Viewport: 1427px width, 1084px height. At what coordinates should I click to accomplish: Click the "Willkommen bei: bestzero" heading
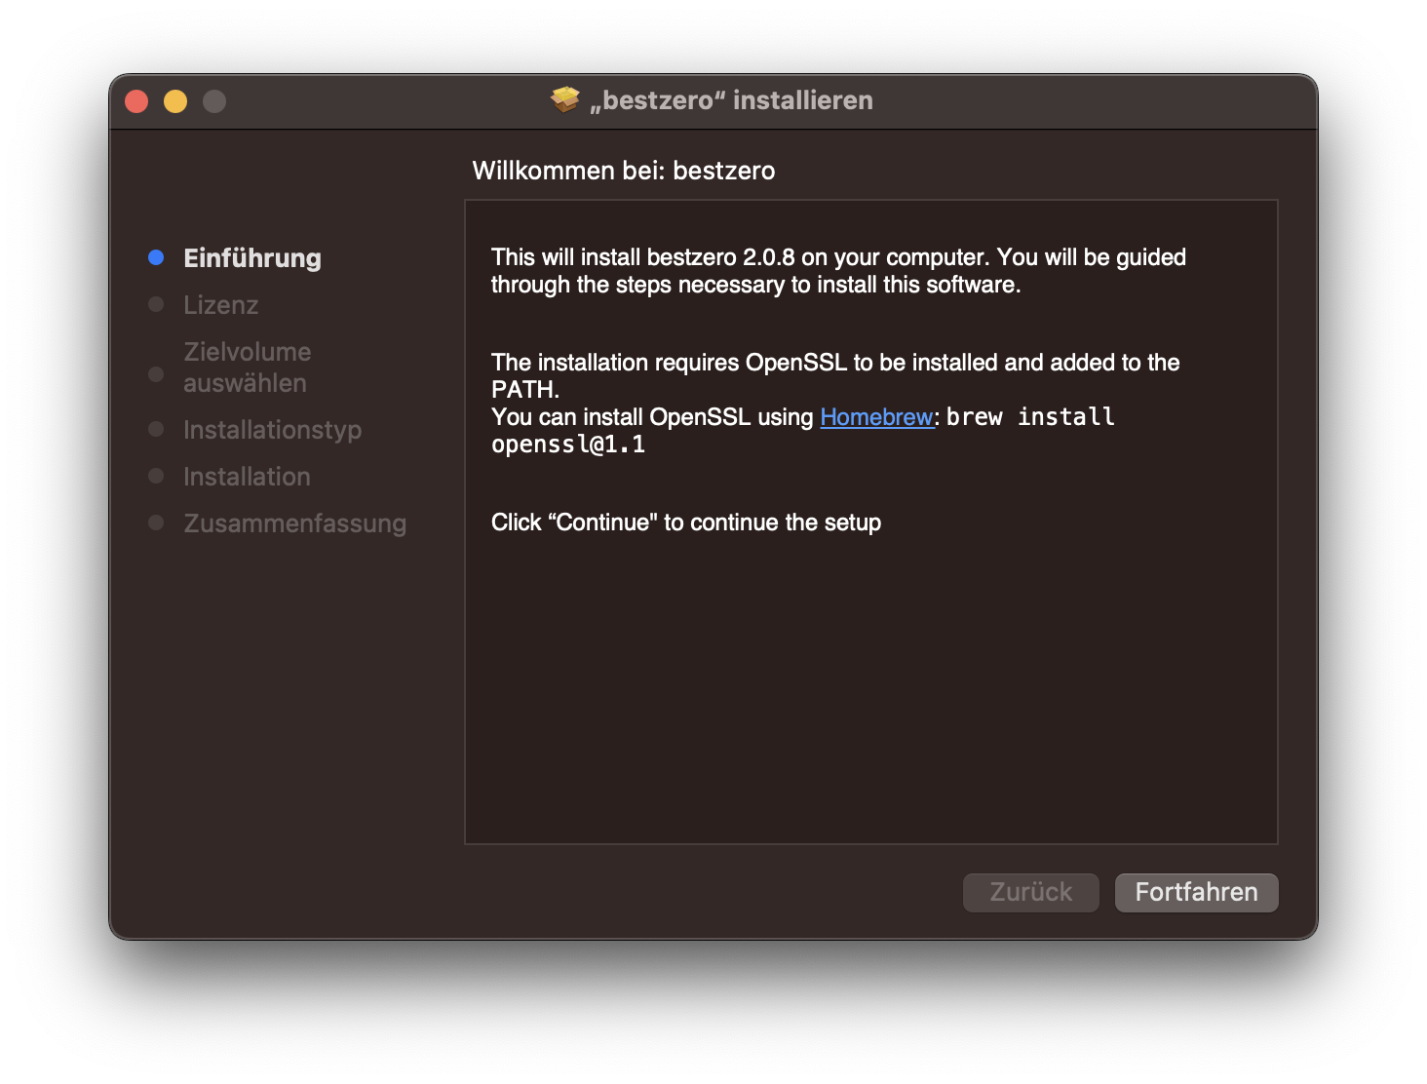point(624,171)
